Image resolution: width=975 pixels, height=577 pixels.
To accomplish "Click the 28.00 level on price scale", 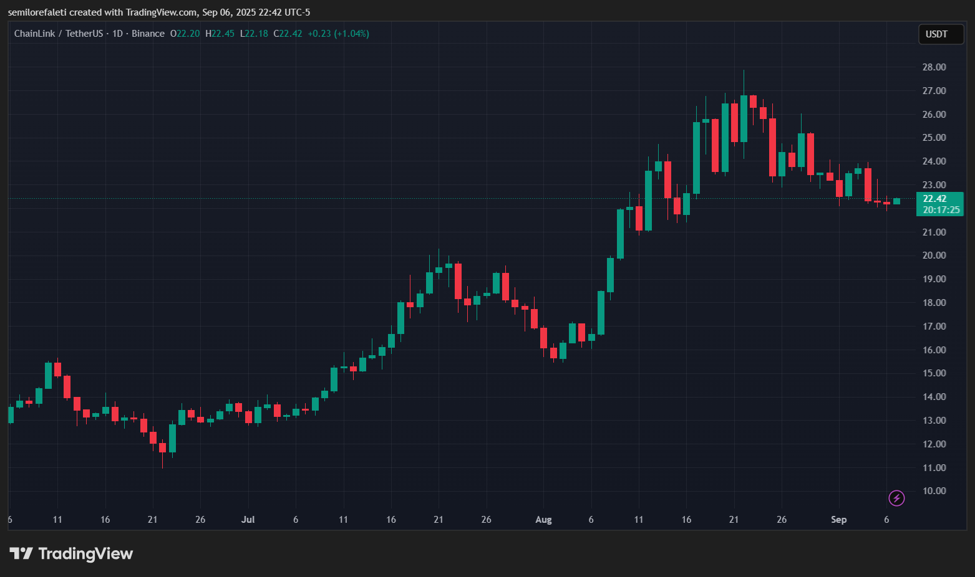I will coord(934,67).
